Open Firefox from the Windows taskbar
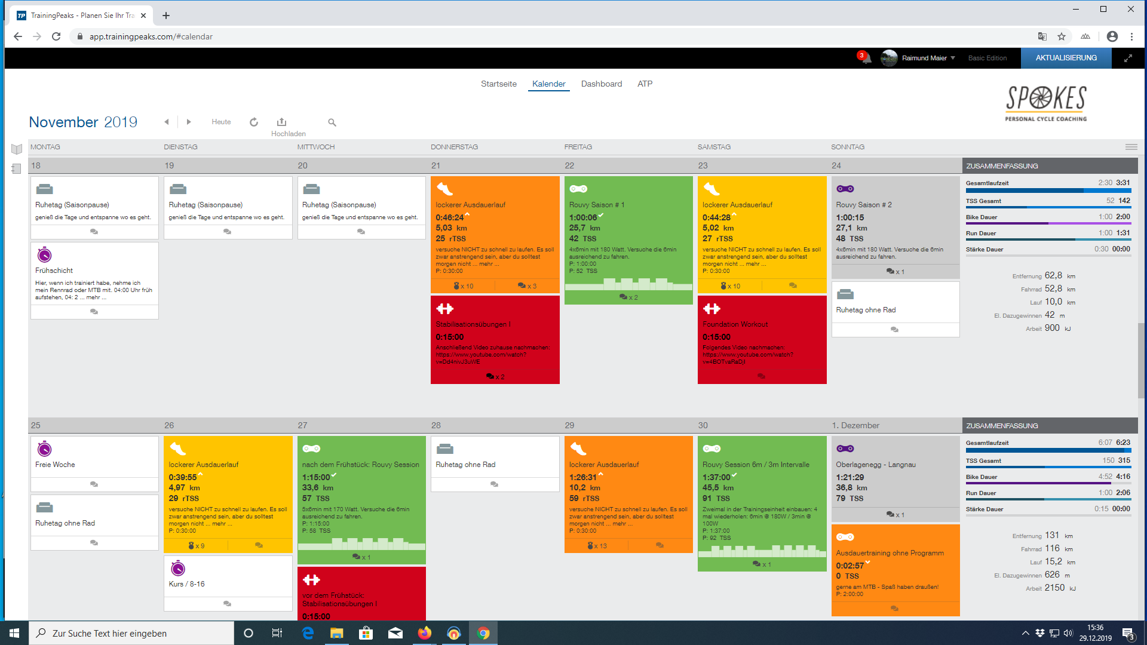 [425, 633]
